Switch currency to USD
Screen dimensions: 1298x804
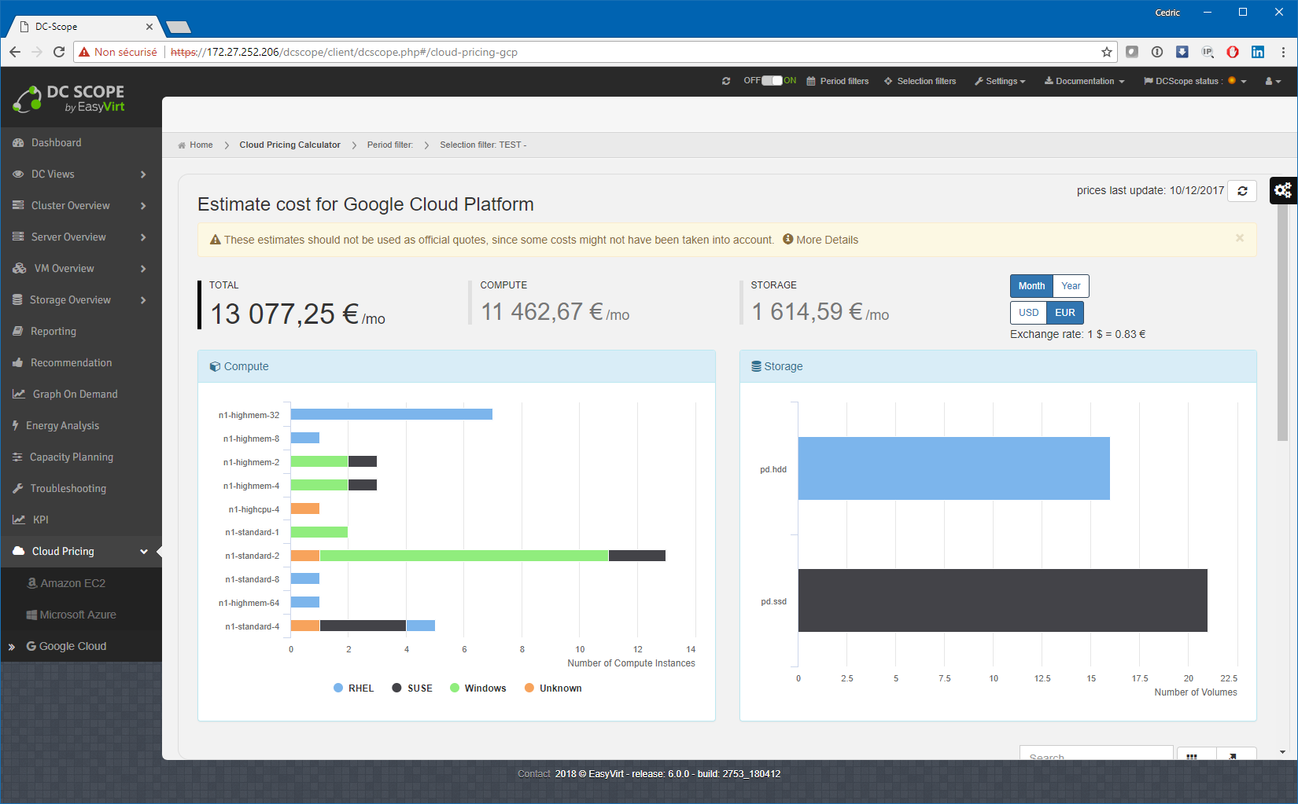(1028, 313)
